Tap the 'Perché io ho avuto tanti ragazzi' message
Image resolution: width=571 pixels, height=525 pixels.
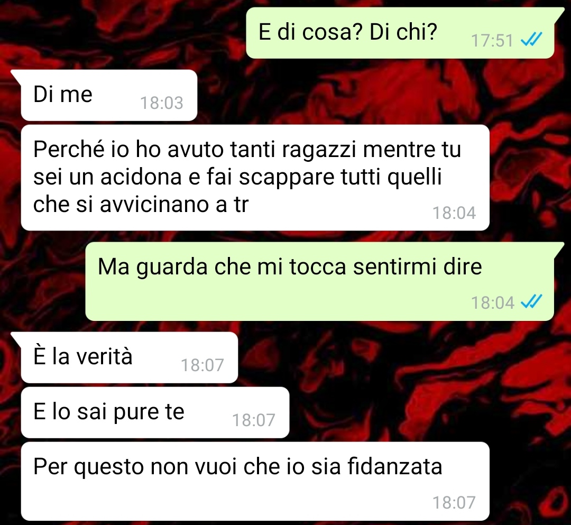coord(255,178)
